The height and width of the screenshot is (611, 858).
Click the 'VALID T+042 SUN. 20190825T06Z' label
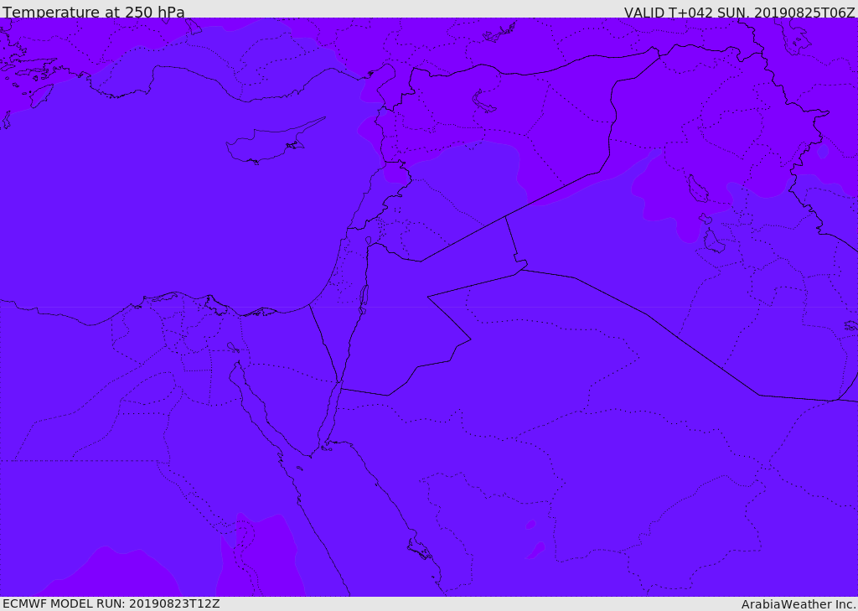point(739,12)
